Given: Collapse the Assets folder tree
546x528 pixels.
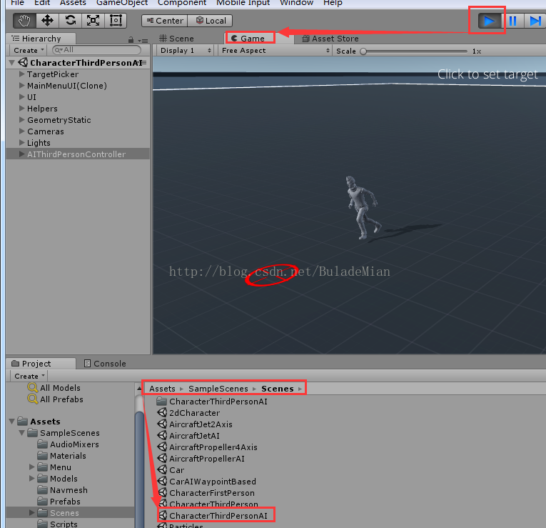Looking at the screenshot, I should click(x=12, y=422).
